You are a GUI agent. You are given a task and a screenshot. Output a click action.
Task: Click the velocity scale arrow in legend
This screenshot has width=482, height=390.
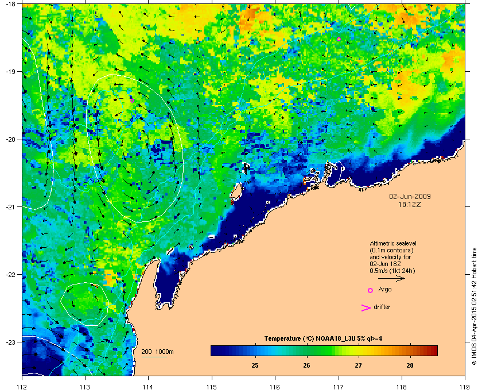point(391,278)
